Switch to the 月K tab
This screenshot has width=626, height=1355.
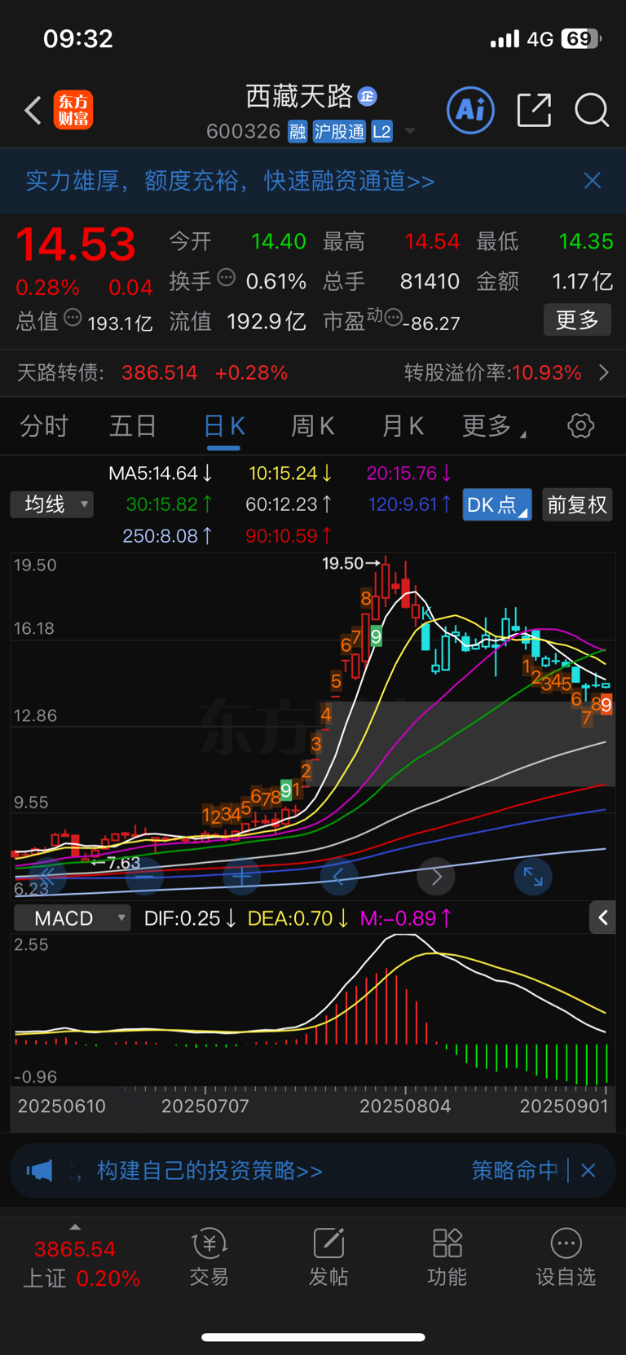[403, 426]
